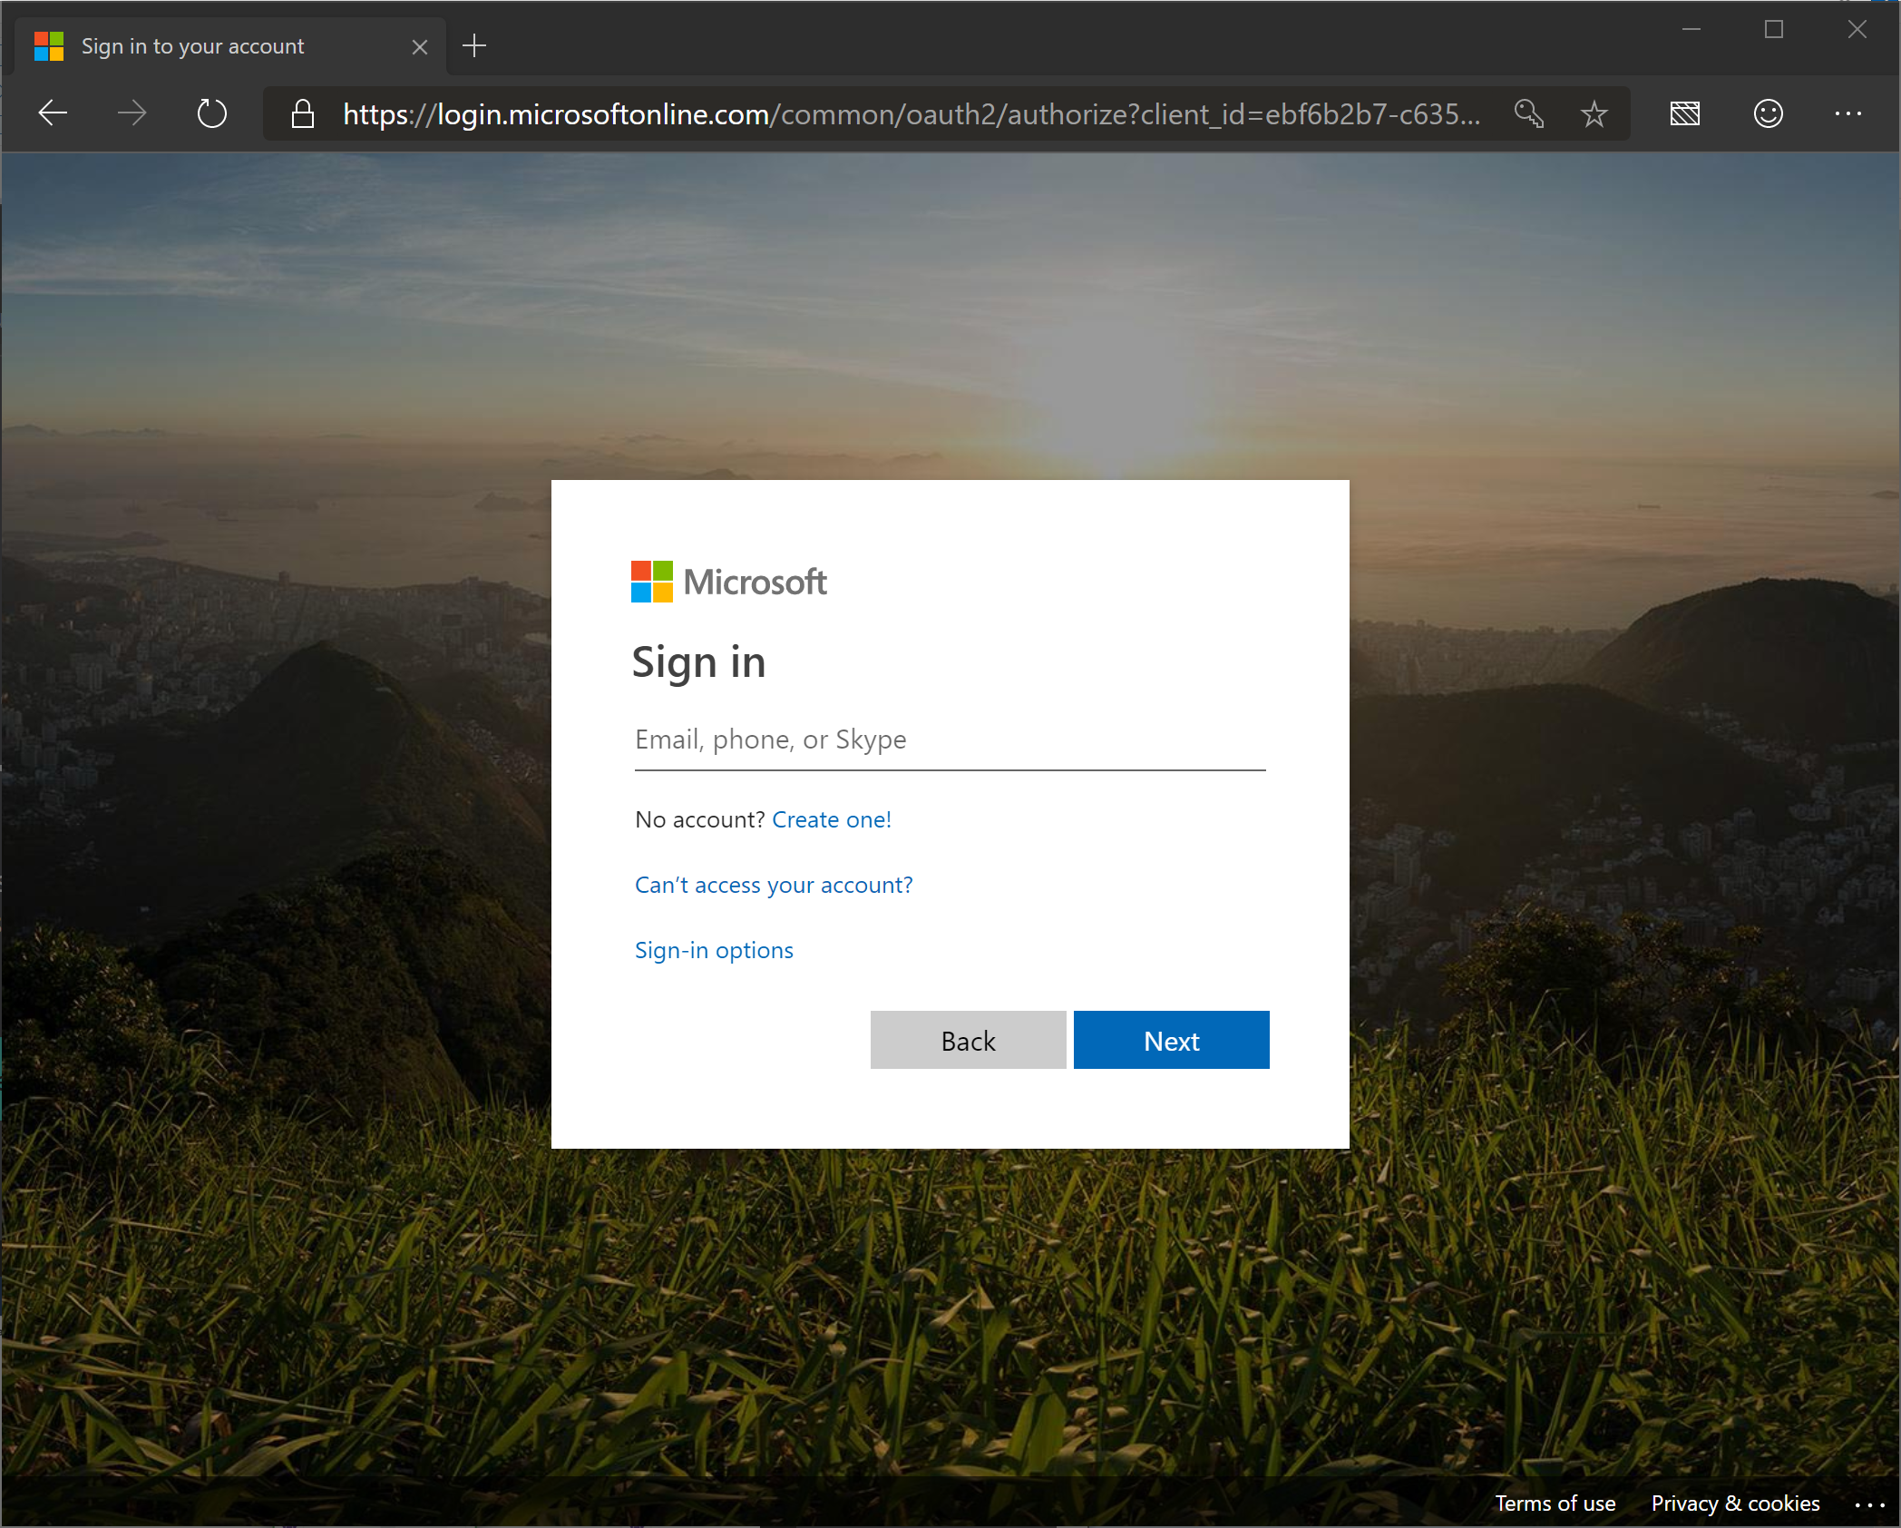Image resolution: width=1901 pixels, height=1528 pixels.
Task: Refresh the current page
Action: pyautogui.click(x=211, y=113)
